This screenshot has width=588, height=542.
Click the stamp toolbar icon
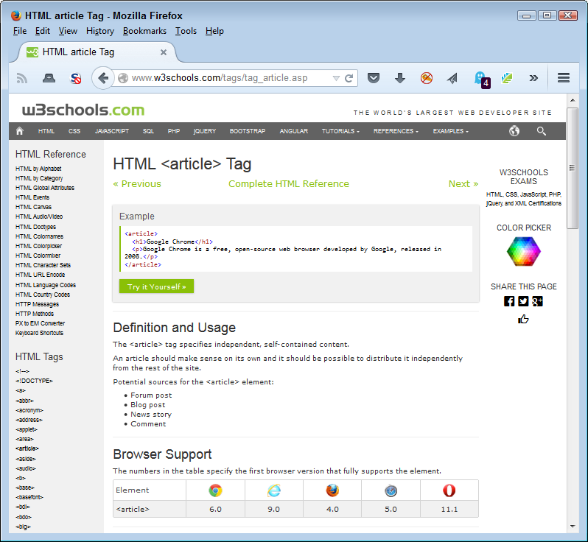49,78
